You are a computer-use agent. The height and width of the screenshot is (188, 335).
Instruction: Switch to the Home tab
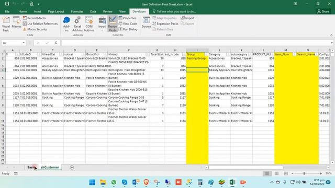[23, 11]
